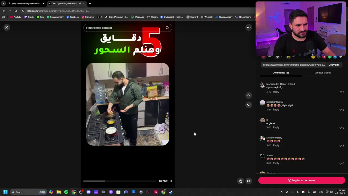Open the Wootility bookmark
This screenshot has width=348, height=196.
pyautogui.click(x=207, y=17)
